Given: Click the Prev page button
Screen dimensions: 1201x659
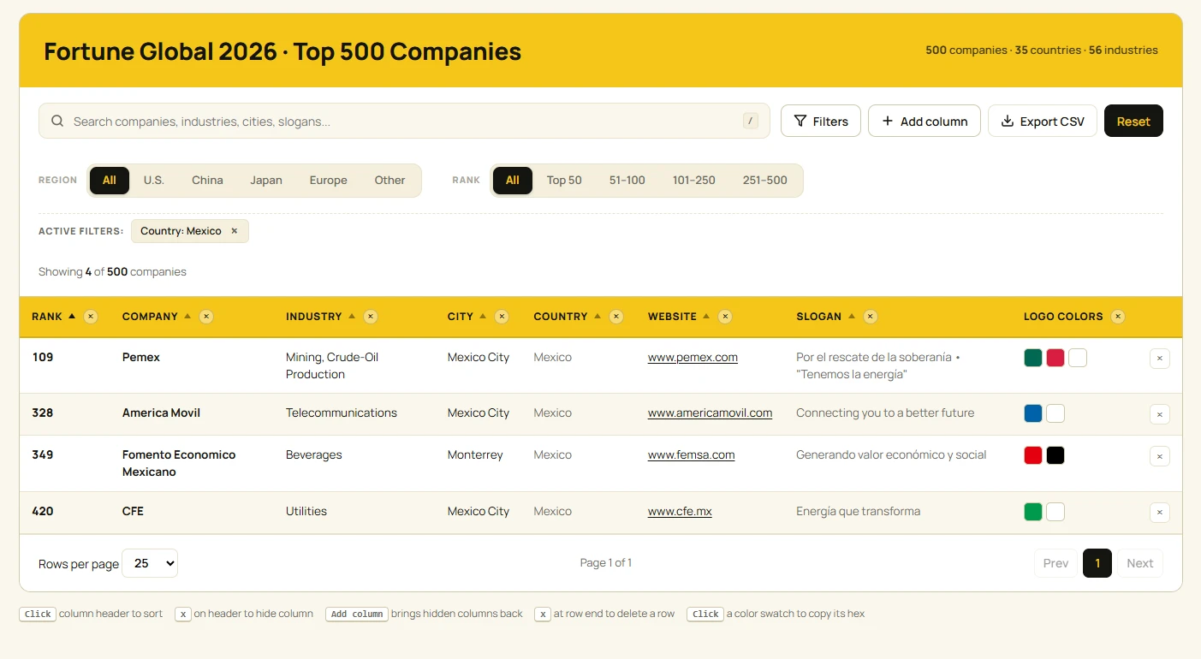Looking at the screenshot, I should pyautogui.click(x=1056, y=563).
